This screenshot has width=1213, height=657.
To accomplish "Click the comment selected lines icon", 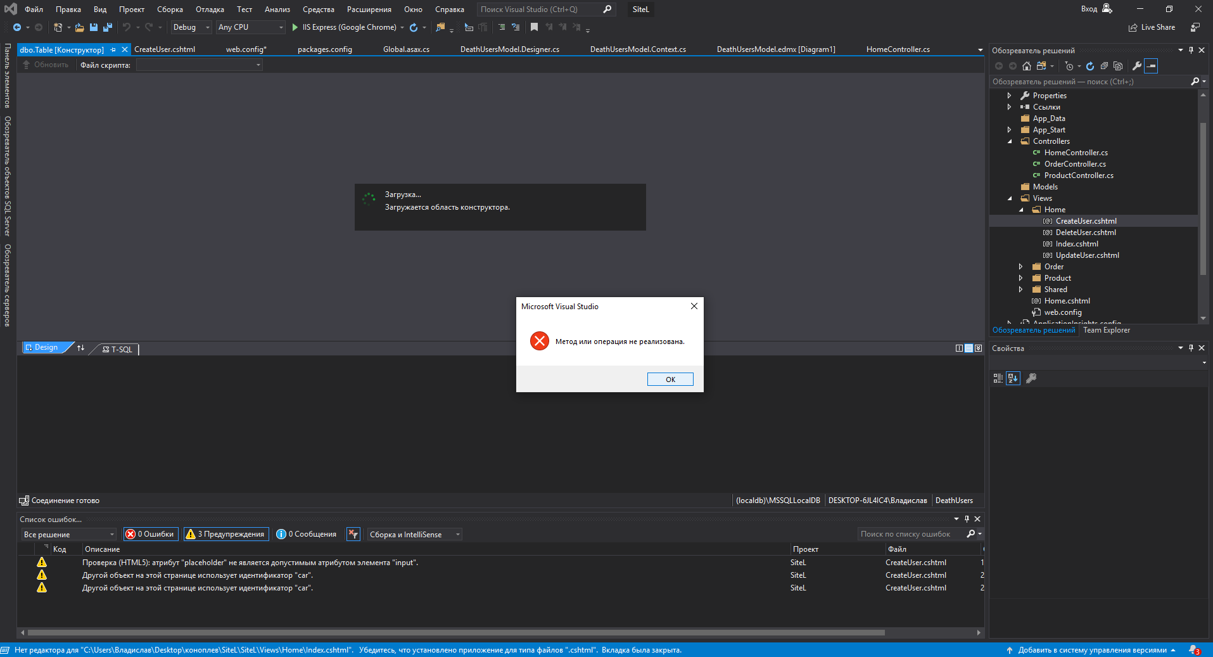I will 502,27.
